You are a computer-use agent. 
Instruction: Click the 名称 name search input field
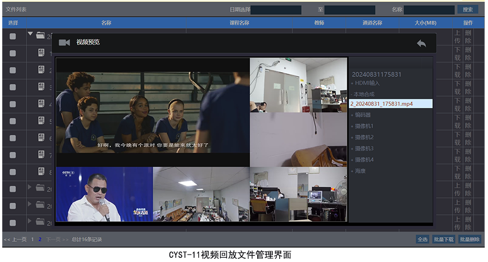click(429, 10)
